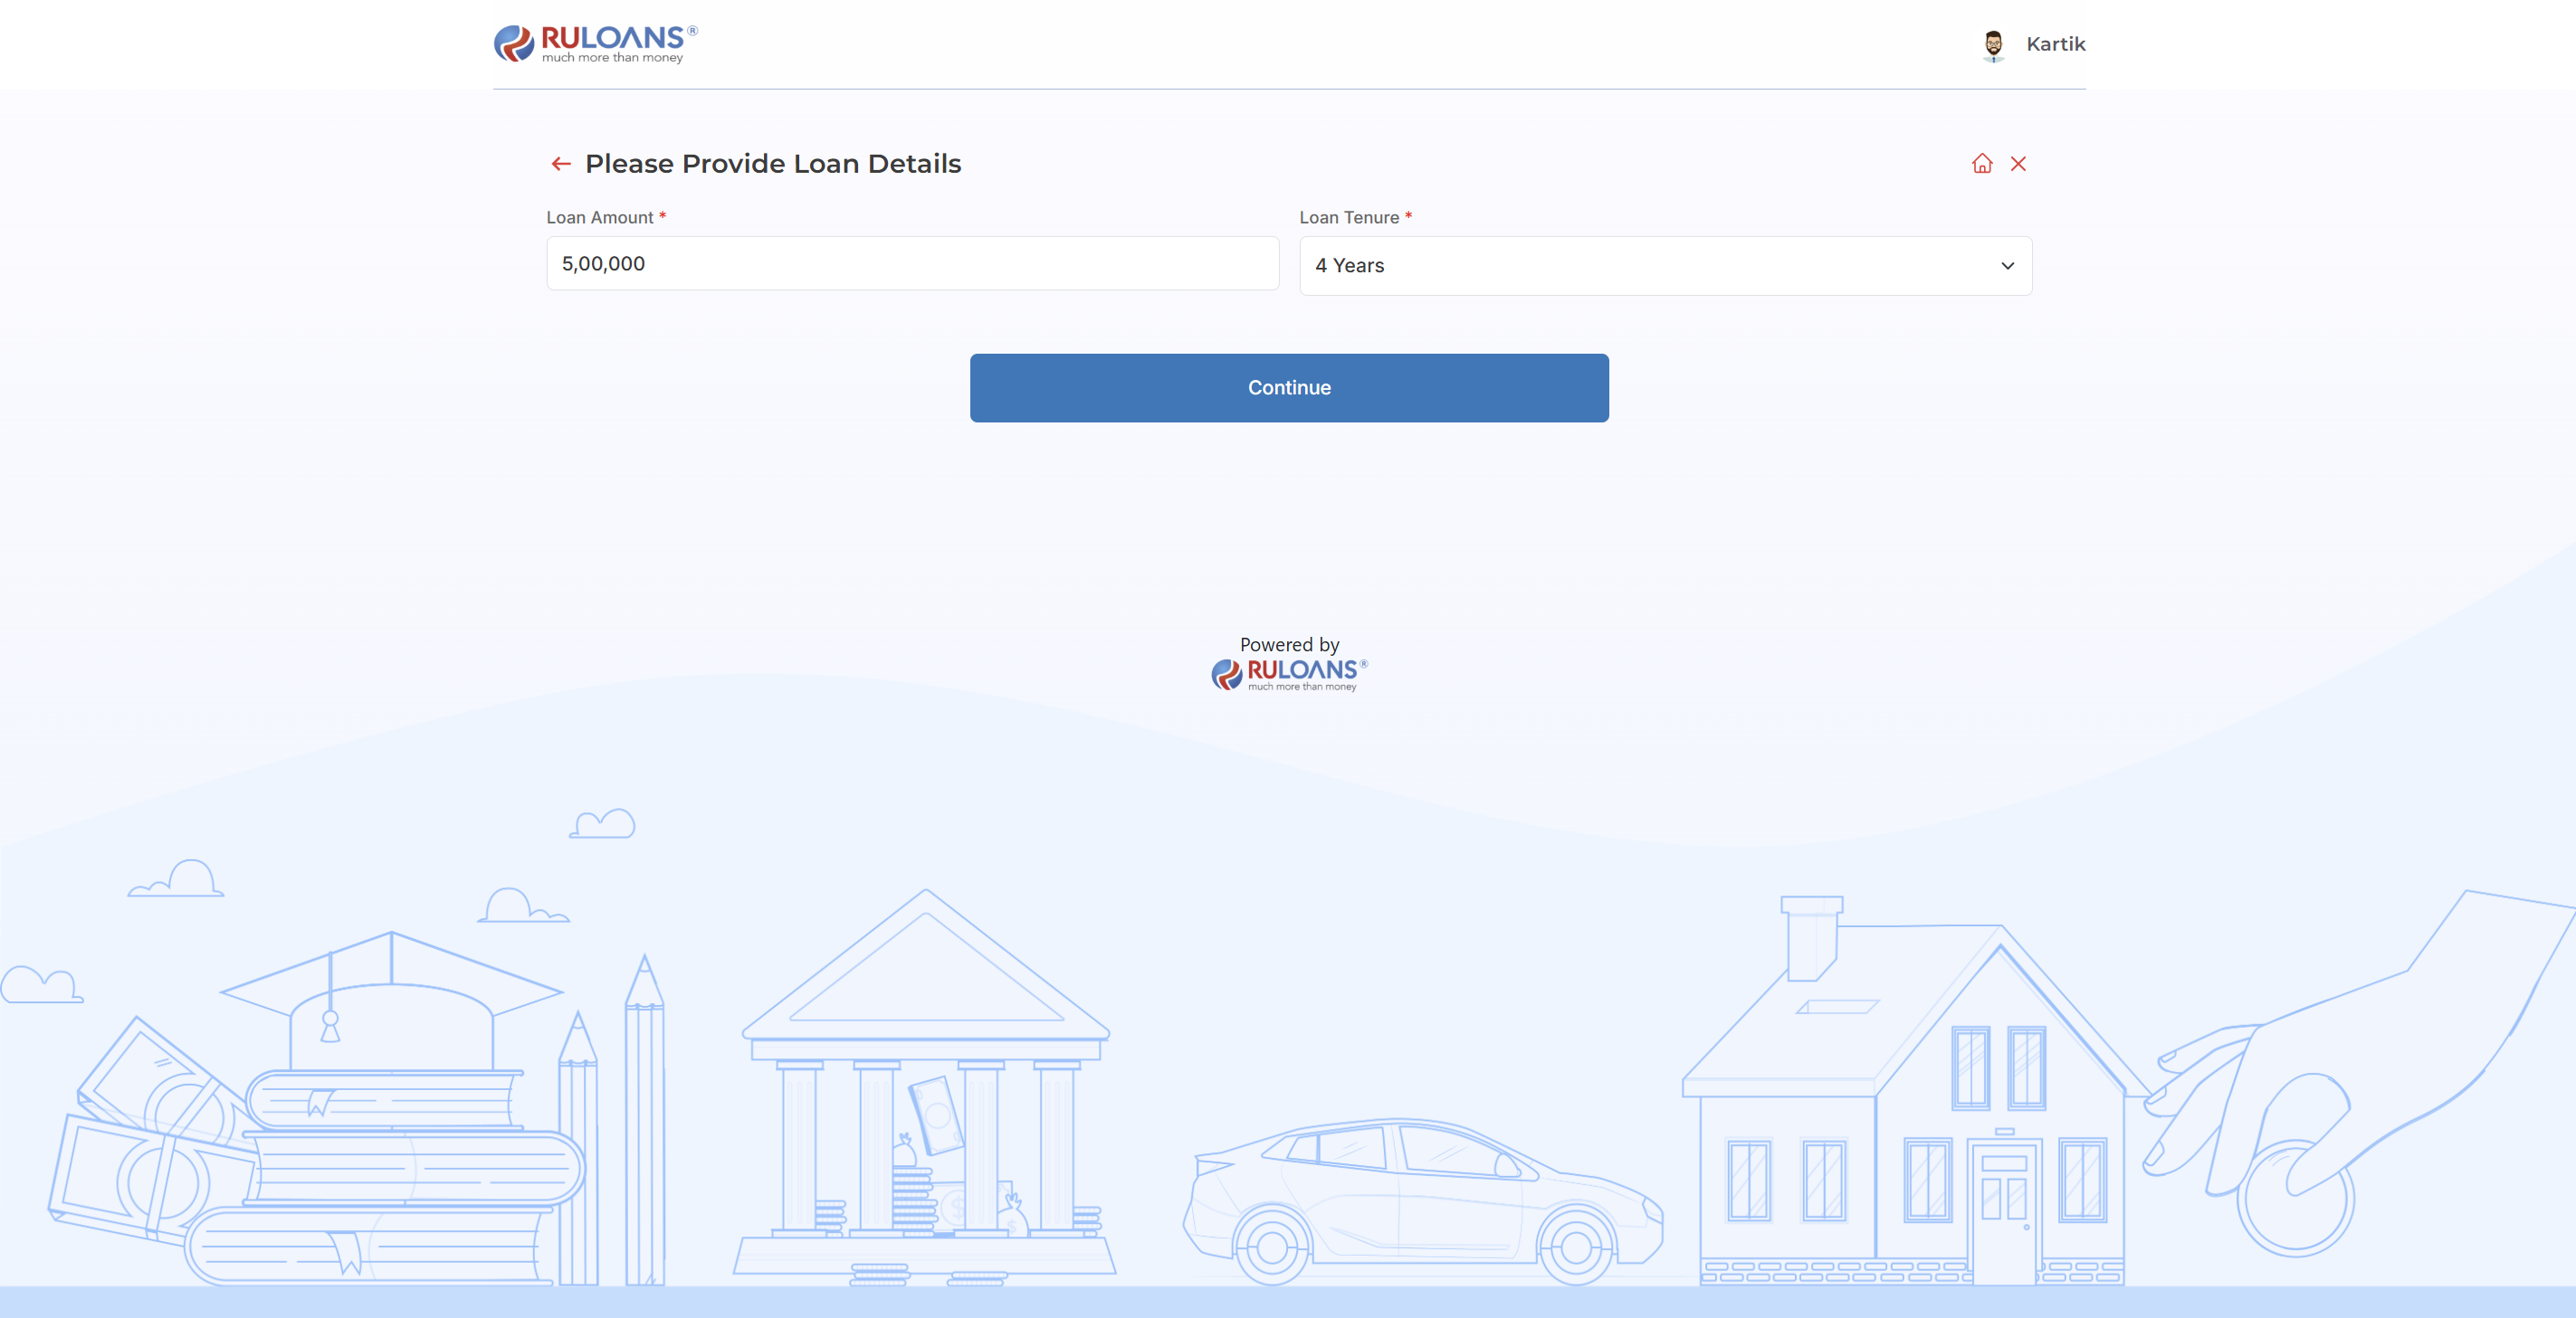
Task: Click the Loan Tenure label
Action: (1349, 218)
